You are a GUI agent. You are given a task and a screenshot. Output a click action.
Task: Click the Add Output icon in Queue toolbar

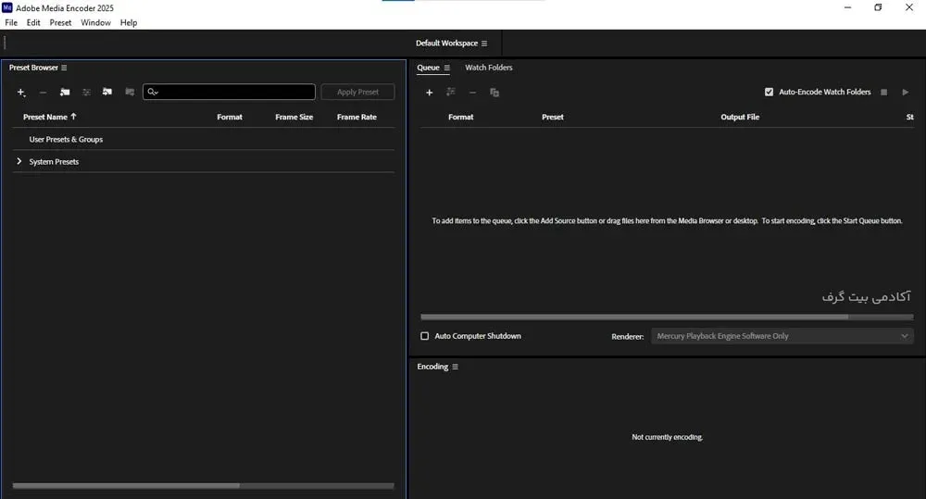click(x=451, y=92)
